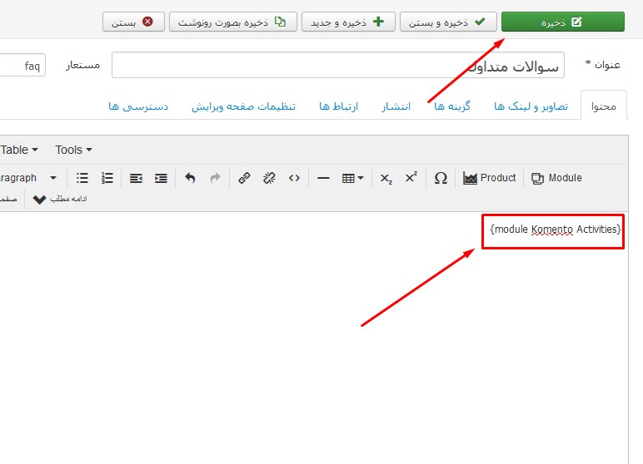Open the تنظیمات صفحه ویرایش tab
643x464 pixels.
point(243,106)
